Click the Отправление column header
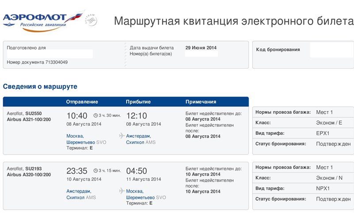The image size is (354, 217). (x=82, y=102)
